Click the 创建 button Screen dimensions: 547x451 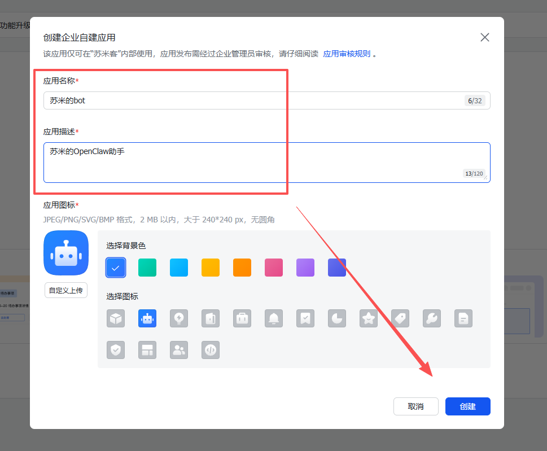(467, 406)
